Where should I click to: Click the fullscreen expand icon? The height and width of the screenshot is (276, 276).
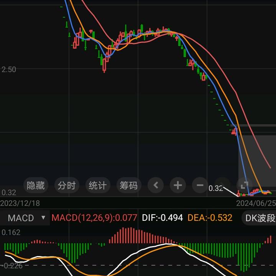pyautogui.click(x=244, y=185)
